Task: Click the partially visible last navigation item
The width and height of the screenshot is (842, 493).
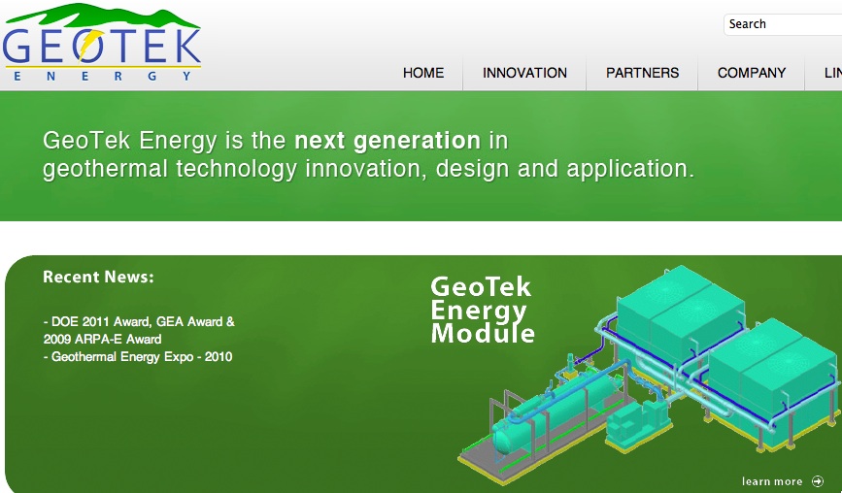Action: click(x=831, y=73)
